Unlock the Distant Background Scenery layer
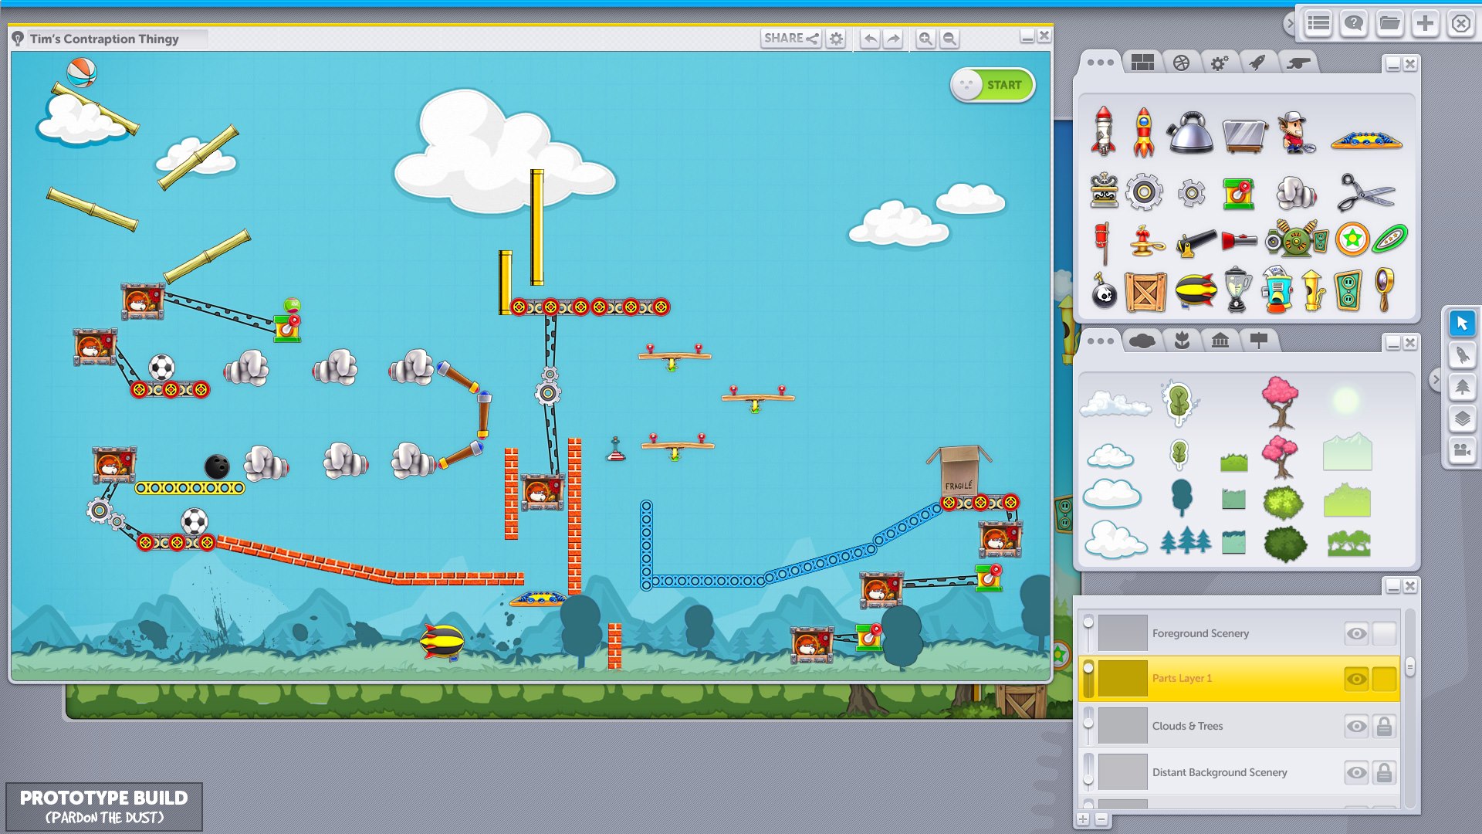This screenshot has width=1482, height=834. 1384,772
